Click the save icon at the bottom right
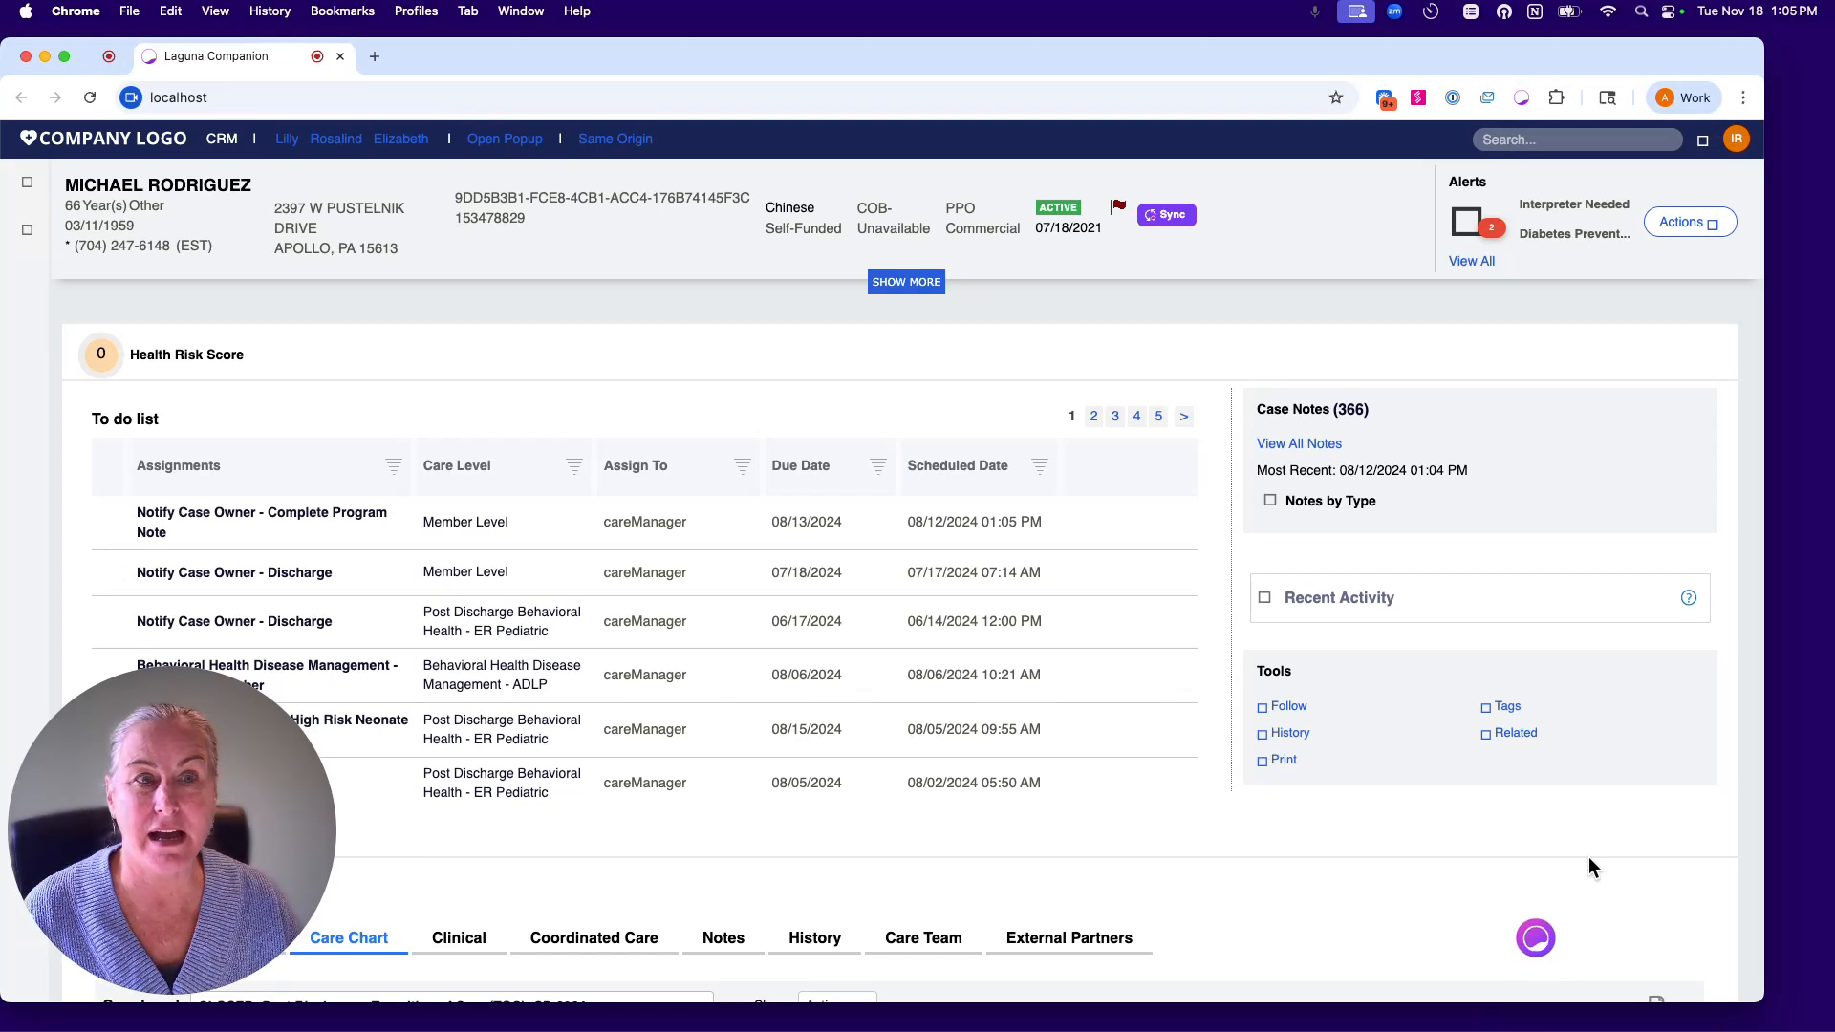Viewport: 1835px width, 1032px height. pos(1658,1000)
